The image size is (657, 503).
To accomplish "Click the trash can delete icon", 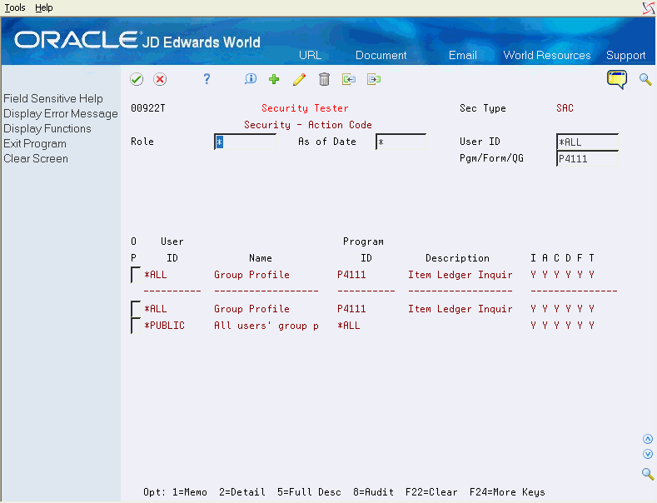I will (x=324, y=79).
